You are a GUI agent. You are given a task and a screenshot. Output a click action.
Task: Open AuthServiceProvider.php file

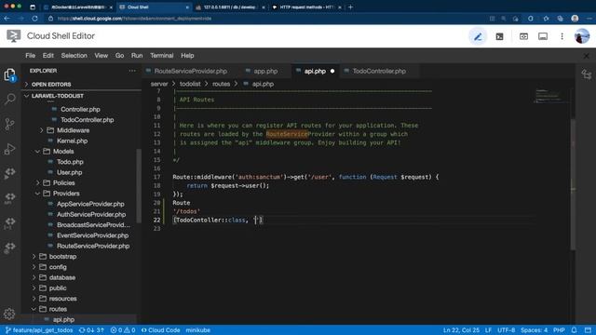coord(91,215)
